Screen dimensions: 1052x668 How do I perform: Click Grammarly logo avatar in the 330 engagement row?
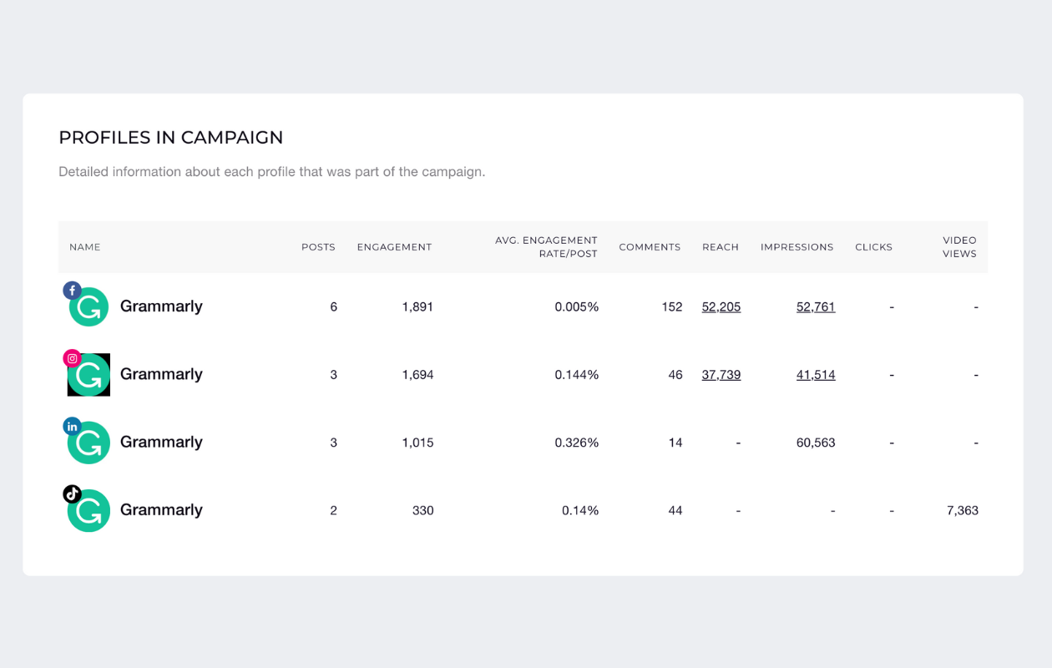tap(89, 510)
